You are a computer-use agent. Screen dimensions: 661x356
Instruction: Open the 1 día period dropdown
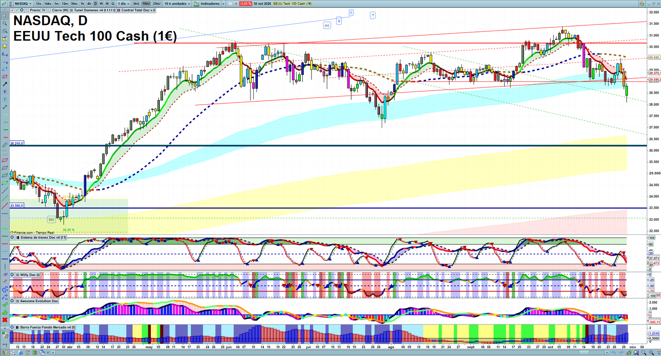(x=123, y=4)
